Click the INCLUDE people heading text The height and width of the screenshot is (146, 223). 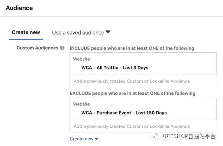[132, 48]
